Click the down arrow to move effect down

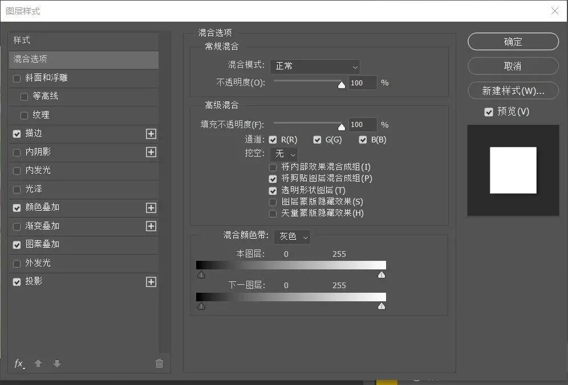[x=57, y=363]
